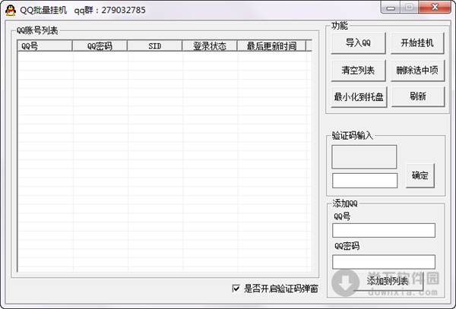Click the SID column header
The image size is (456, 309).
click(x=155, y=46)
